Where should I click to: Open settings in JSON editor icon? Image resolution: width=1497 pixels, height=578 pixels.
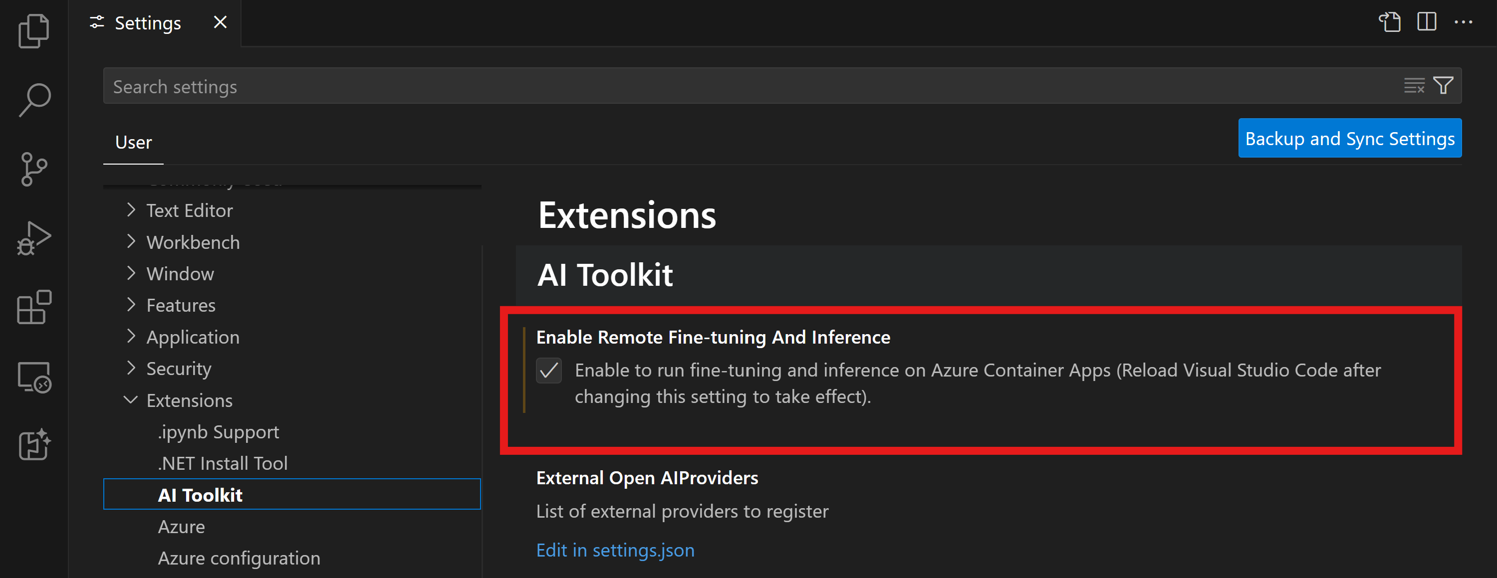(x=1390, y=22)
